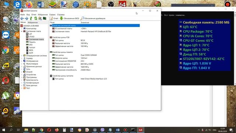The image size is (236, 133).
Task: Open the Справка menu
Action: pos(61,15)
